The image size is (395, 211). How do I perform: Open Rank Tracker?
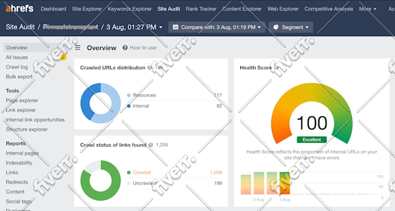[x=201, y=9]
